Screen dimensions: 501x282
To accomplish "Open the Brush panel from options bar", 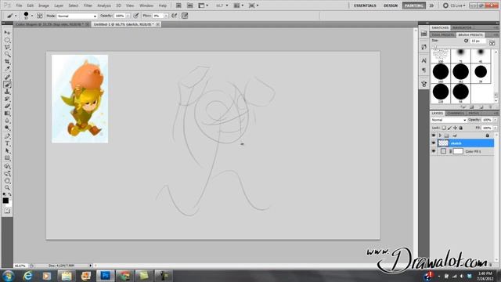I will coord(40,16).
